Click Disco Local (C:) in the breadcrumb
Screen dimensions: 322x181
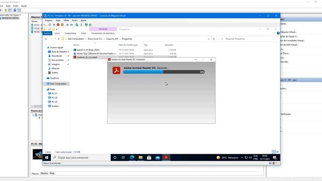pos(95,39)
